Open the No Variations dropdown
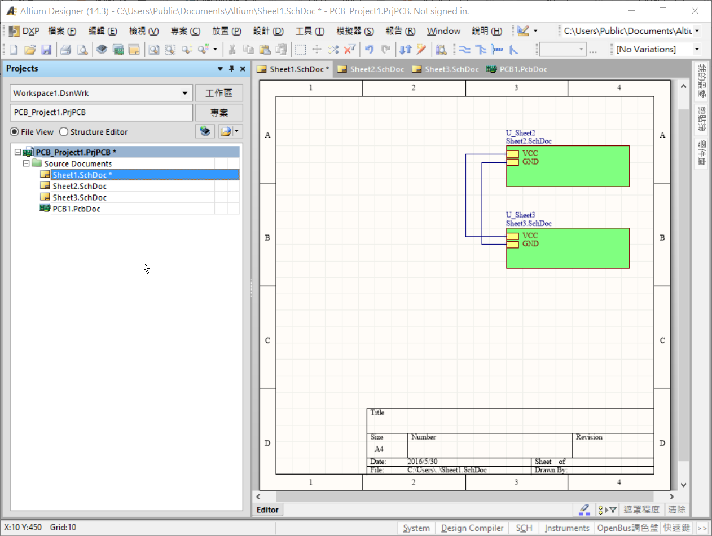 [697, 50]
